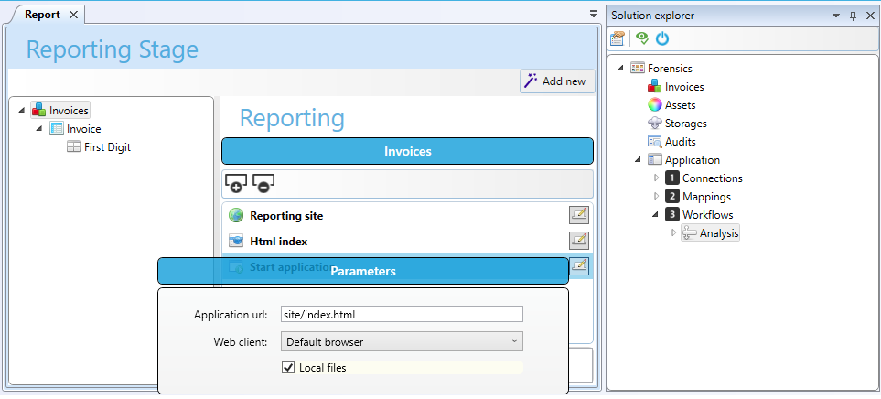Expand the Connections node
This screenshot has width=881, height=399.
656,178
